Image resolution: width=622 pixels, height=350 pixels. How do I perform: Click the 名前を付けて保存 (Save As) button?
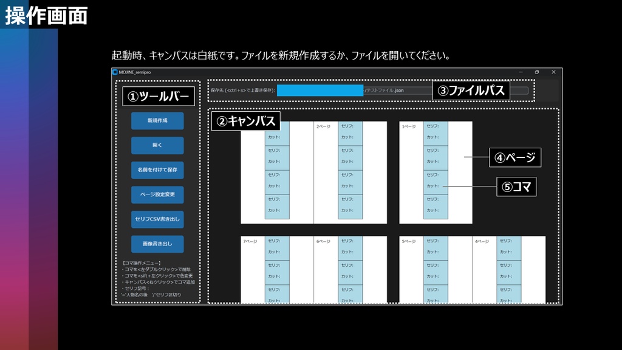[159, 170]
